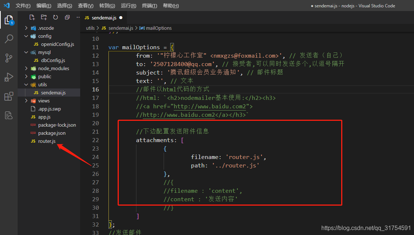Place cursor on 'attachments:' text
This screenshot has height=235, width=414.
click(156, 140)
